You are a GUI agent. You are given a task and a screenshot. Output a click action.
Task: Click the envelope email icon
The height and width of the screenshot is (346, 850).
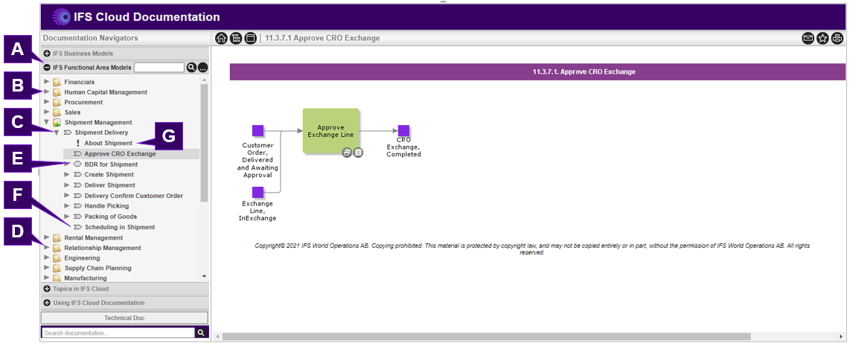(808, 38)
